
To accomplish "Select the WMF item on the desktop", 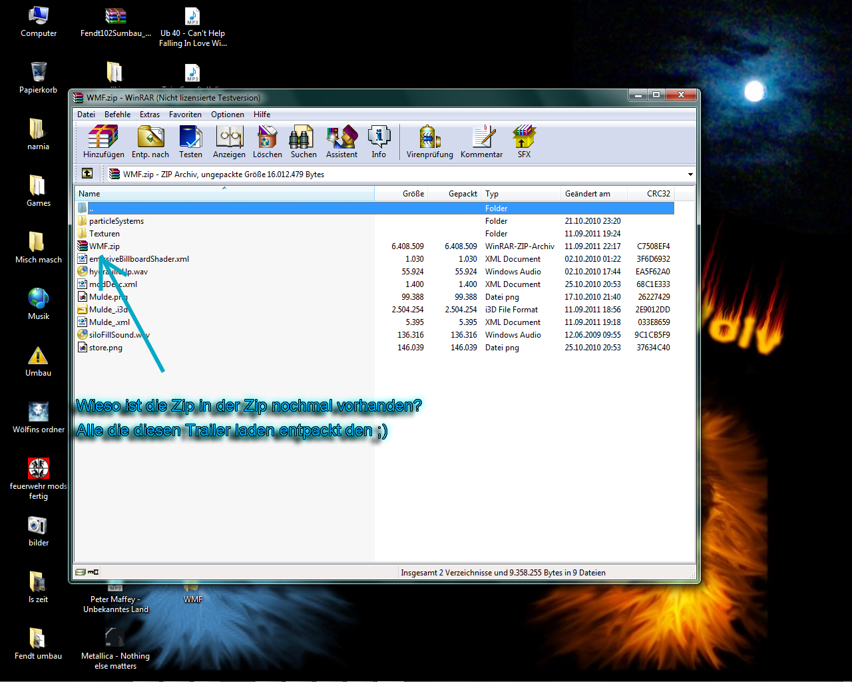I will (193, 594).
